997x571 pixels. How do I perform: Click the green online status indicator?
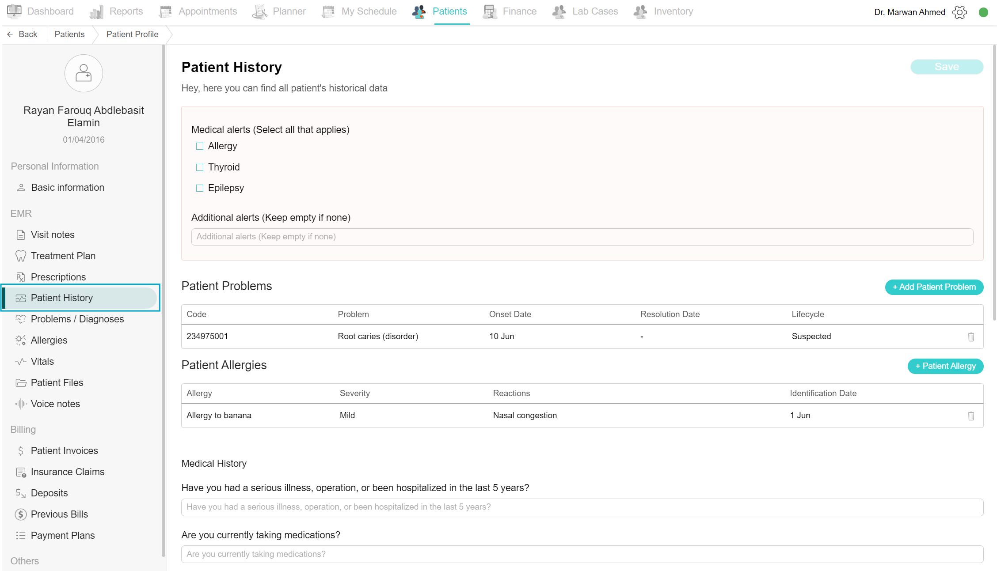pyautogui.click(x=983, y=12)
